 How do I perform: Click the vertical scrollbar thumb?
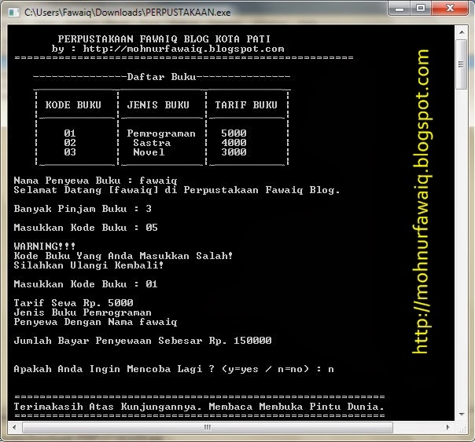[462, 64]
